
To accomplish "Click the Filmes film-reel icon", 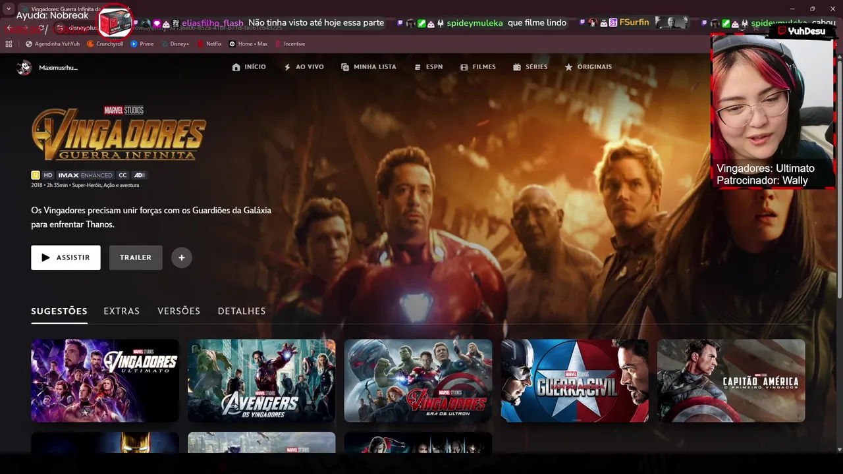I will tap(464, 67).
